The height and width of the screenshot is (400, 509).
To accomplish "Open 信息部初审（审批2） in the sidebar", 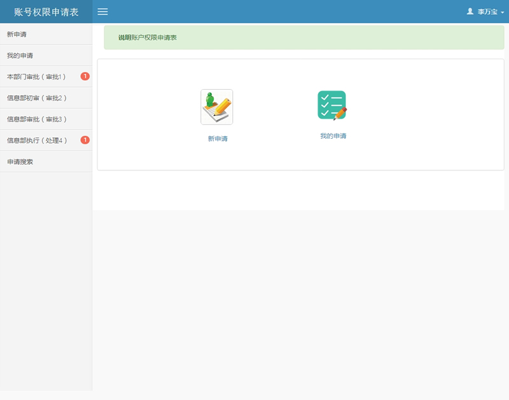I will [46, 98].
